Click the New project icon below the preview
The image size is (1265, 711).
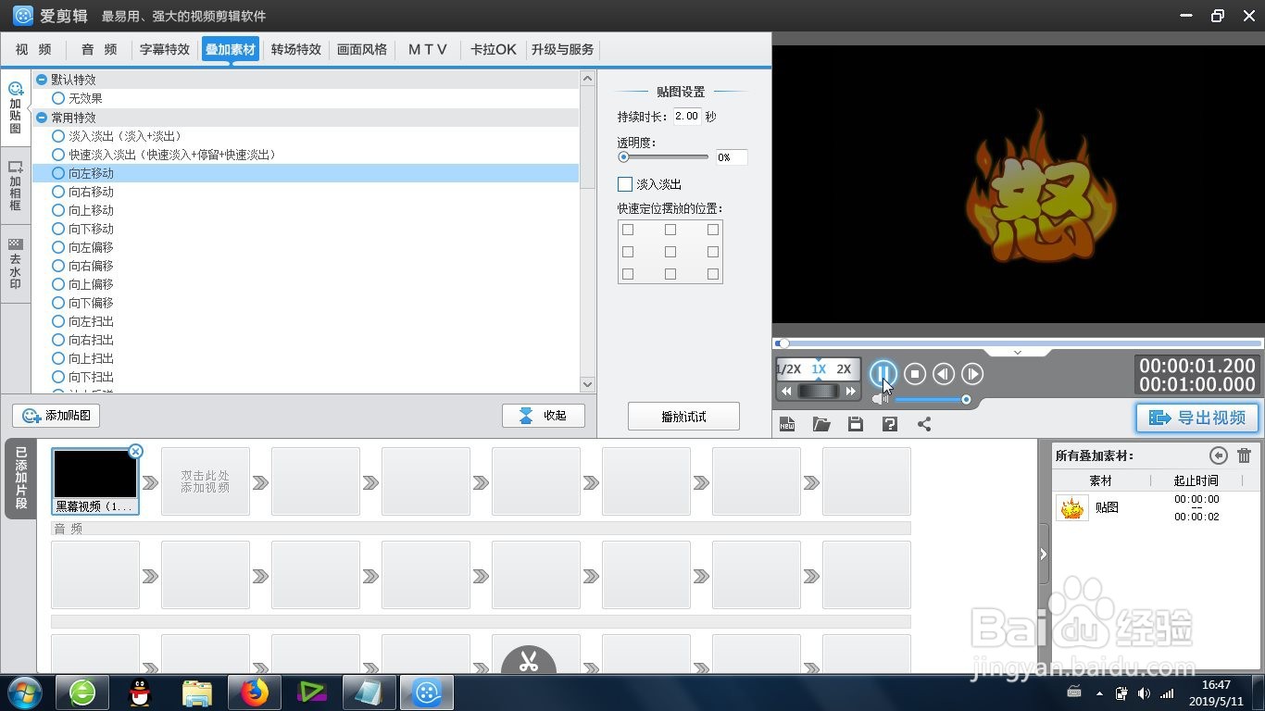[788, 423]
